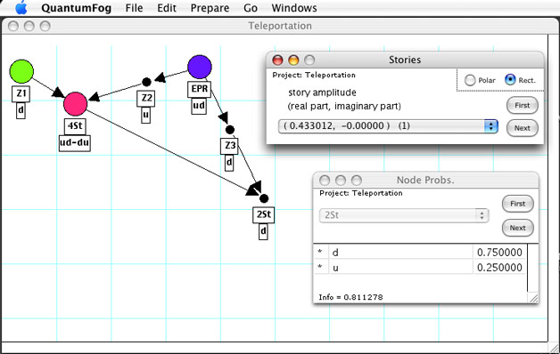Open the Windows menu
560x354 pixels.
pyautogui.click(x=294, y=8)
